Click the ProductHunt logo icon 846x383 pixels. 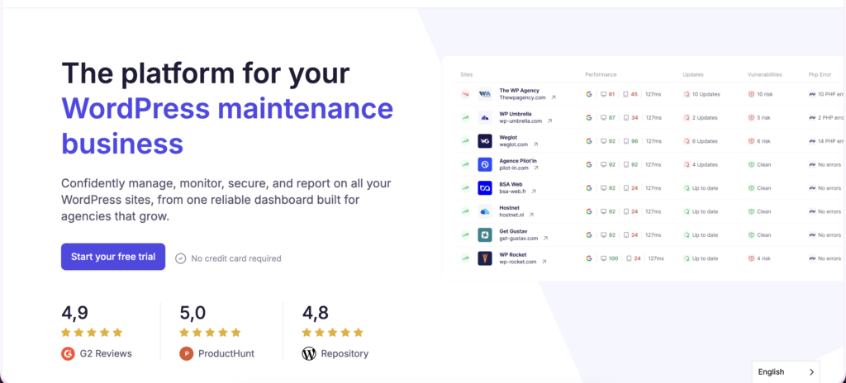[x=186, y=353]
